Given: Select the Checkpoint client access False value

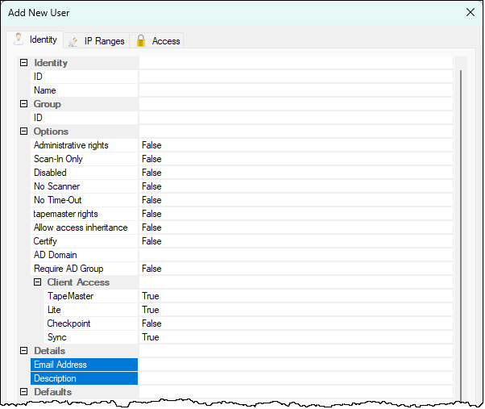Looking at the screenshot, I should 295,323.
